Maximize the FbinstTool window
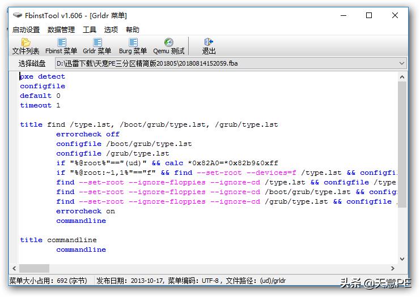Screen dimensions: 420x297 point(369,15)
